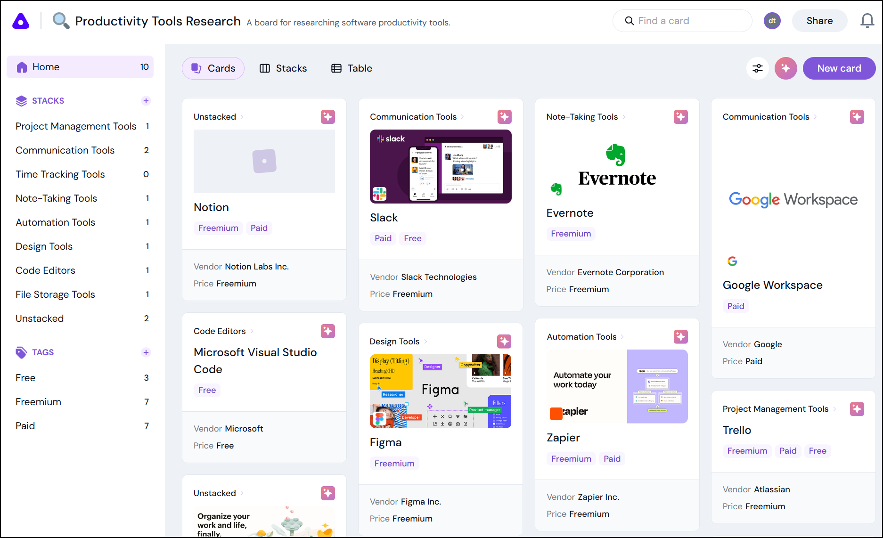Expand Code Editors chevron on card
The height and width of the screenshot is (538, 883).
pos(252,331)
